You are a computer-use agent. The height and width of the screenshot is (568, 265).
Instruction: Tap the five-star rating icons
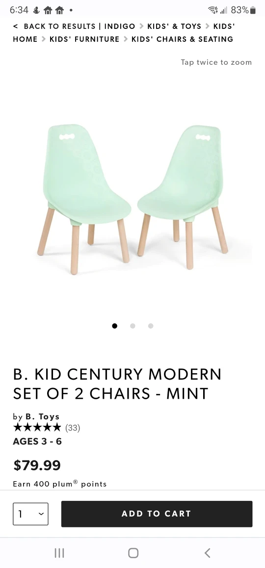click(x=37, y=427)
